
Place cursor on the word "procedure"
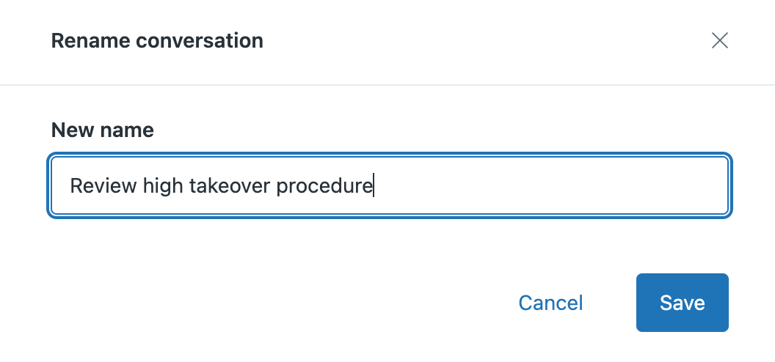click(x=324, y=186)
